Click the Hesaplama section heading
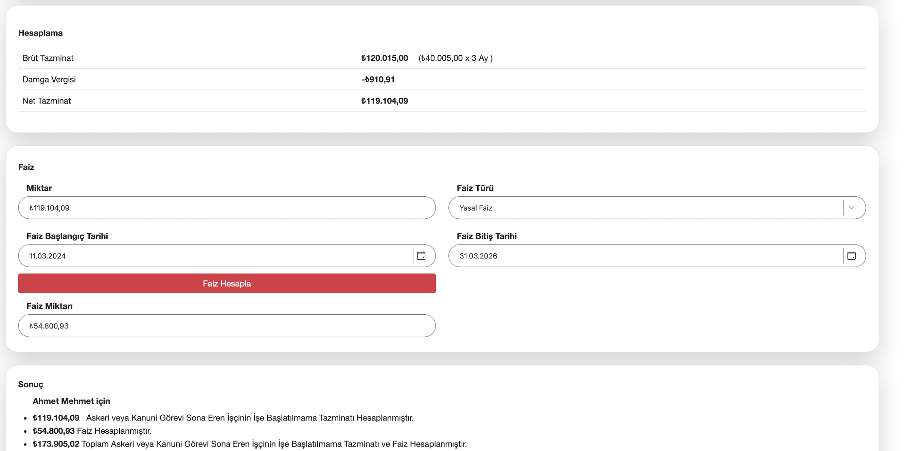The image size is (907, 451). [x=40, y=33]
